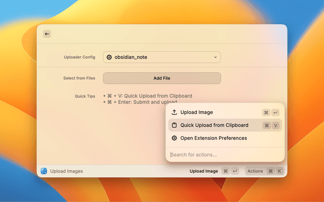Click Upload Image in the bottom action bar
This screenshot has width=324, height=202.
(204, 171)
